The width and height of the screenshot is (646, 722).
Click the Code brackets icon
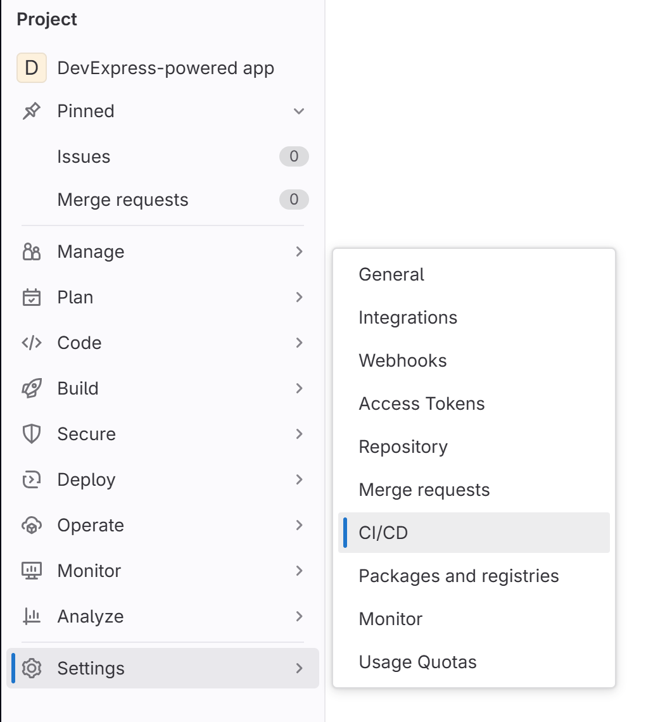(x=31, y=343)
